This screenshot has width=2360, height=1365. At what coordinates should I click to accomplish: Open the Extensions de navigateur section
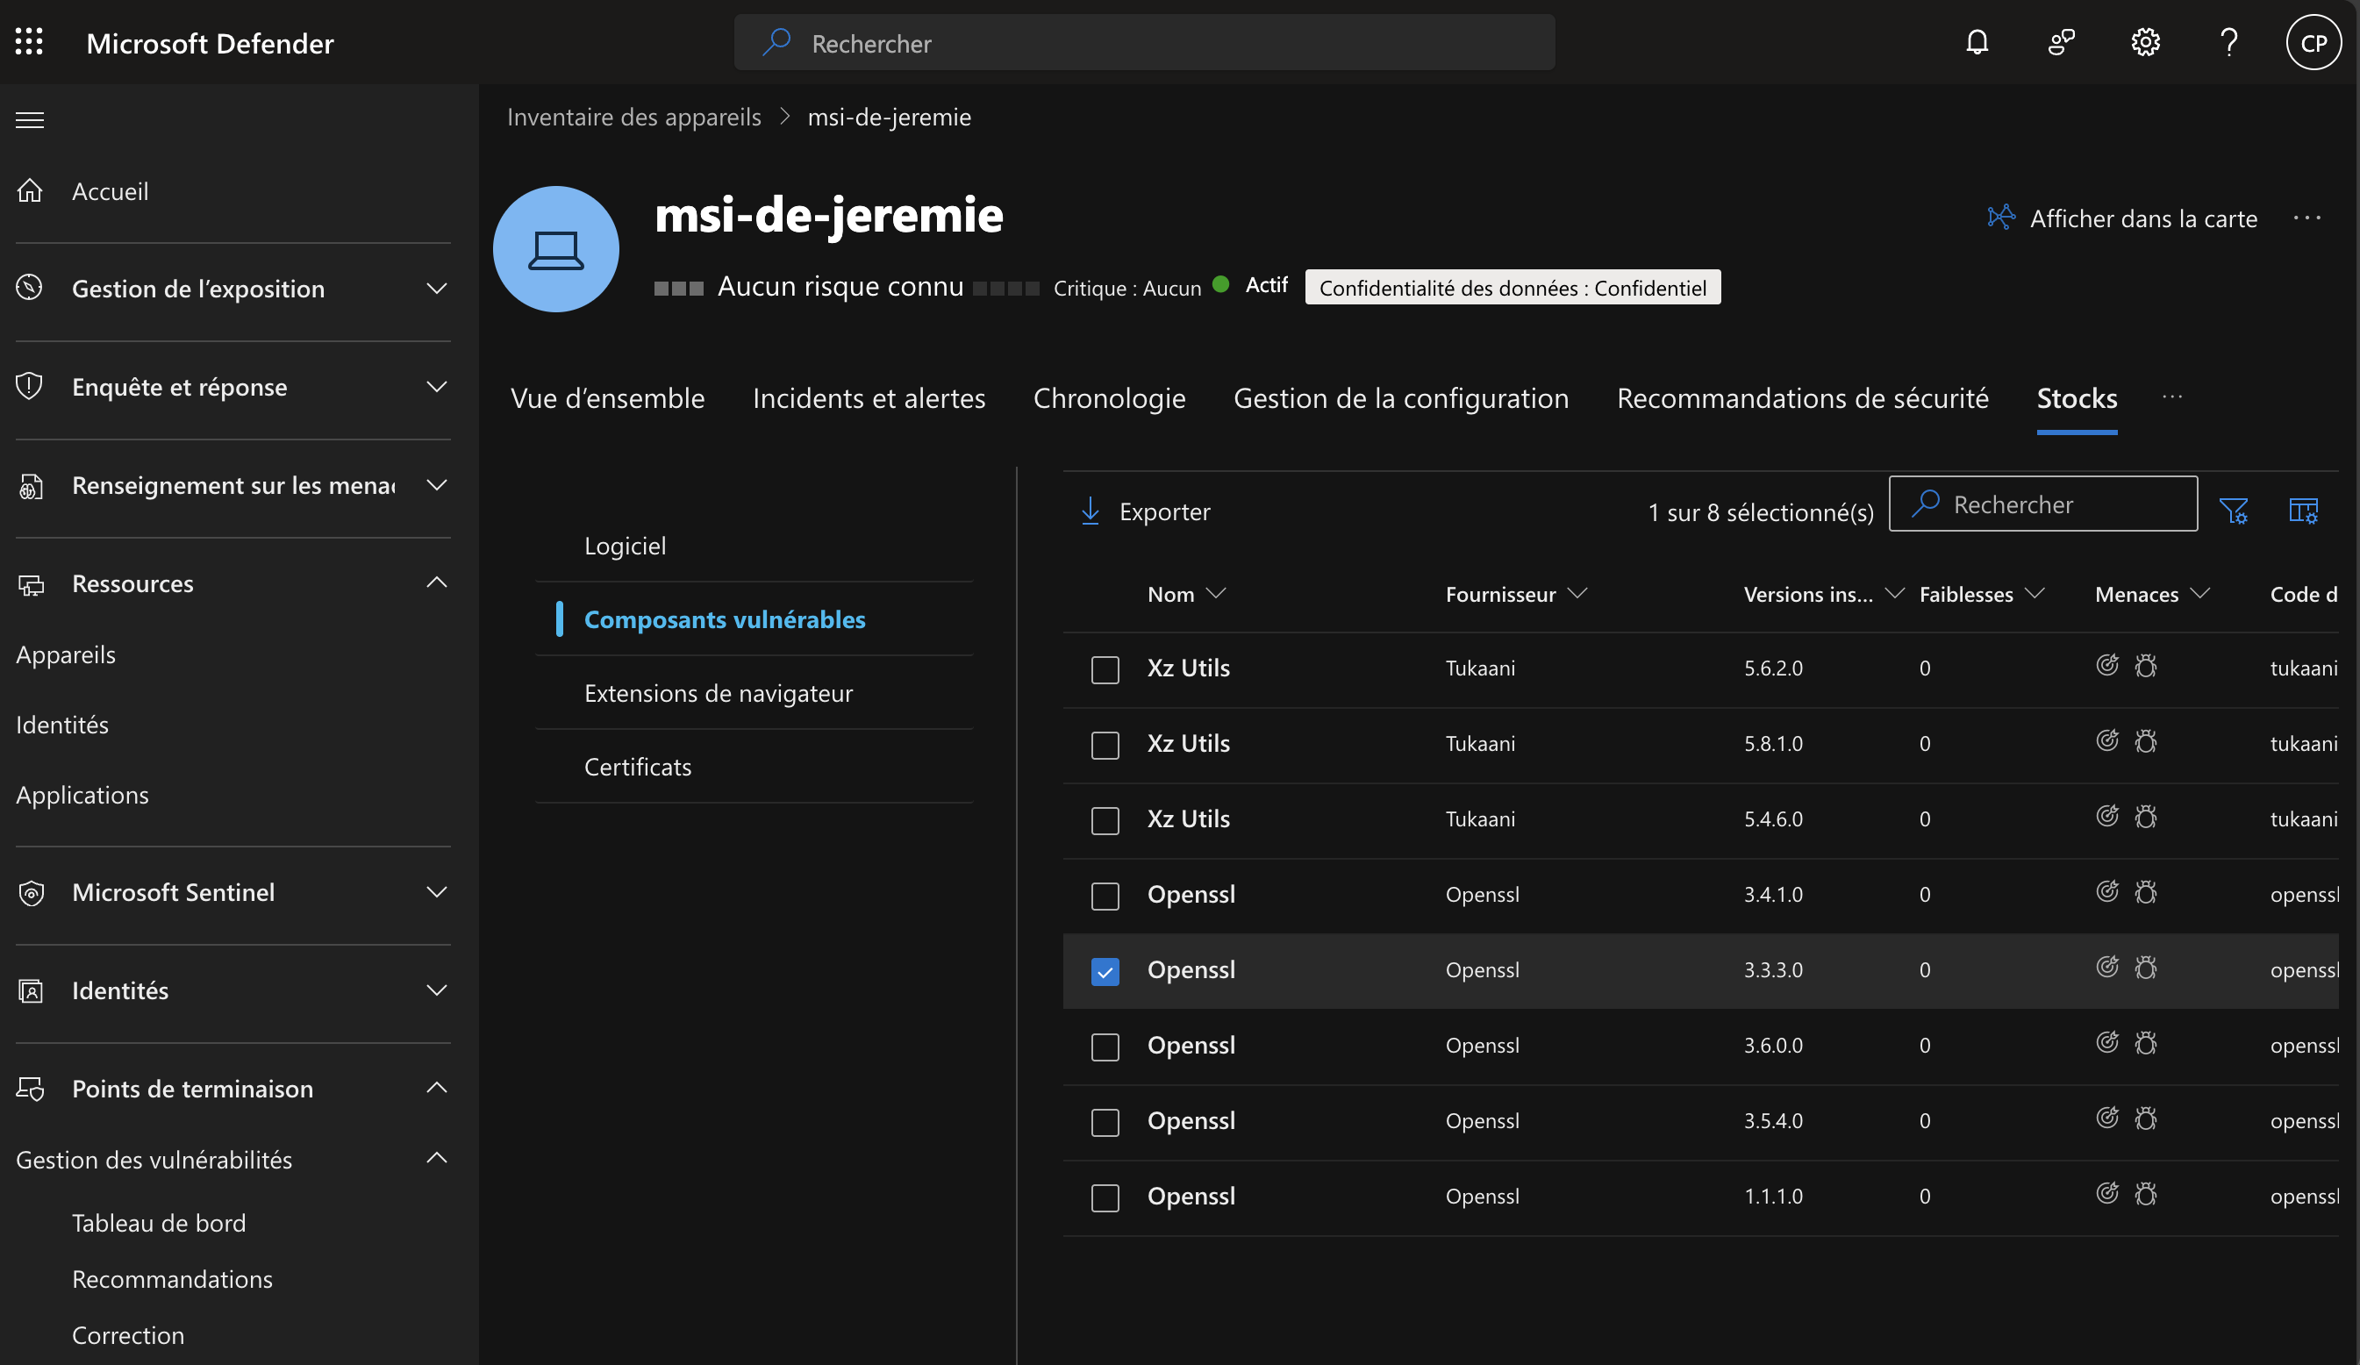(718, 693)
